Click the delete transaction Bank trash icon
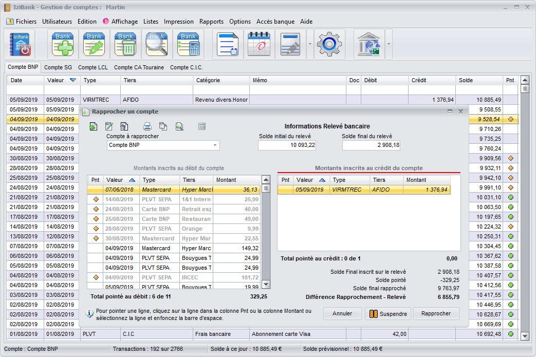The height and width of the screenshot is (357, 536). pyautogui.click(x=126, y=45)
